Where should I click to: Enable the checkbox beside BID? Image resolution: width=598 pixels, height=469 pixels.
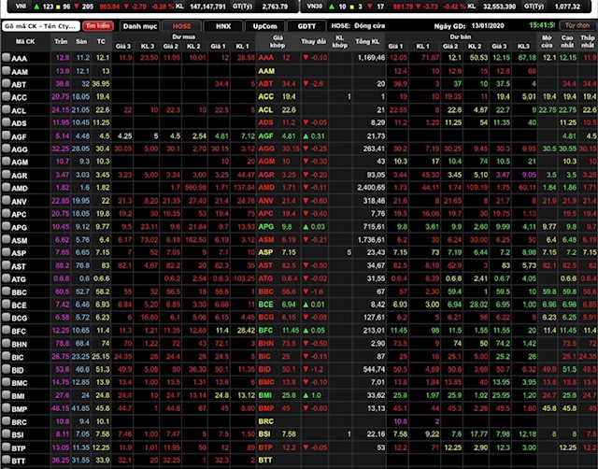[x=7, y=369]
